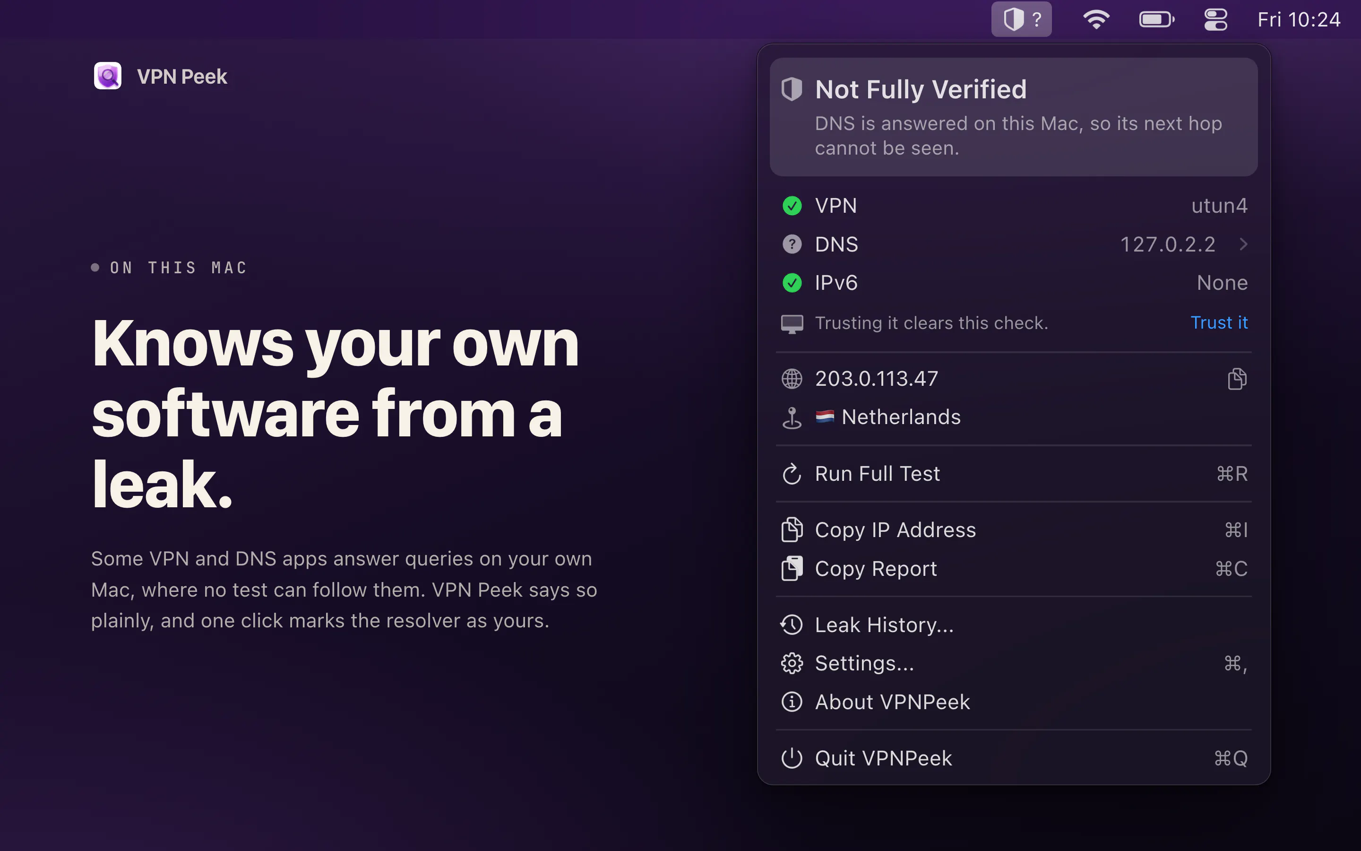
Task: Click the green check icon next to IPv6
Action: point(792,283)
